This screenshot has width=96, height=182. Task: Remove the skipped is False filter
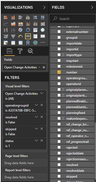point(42,129)
